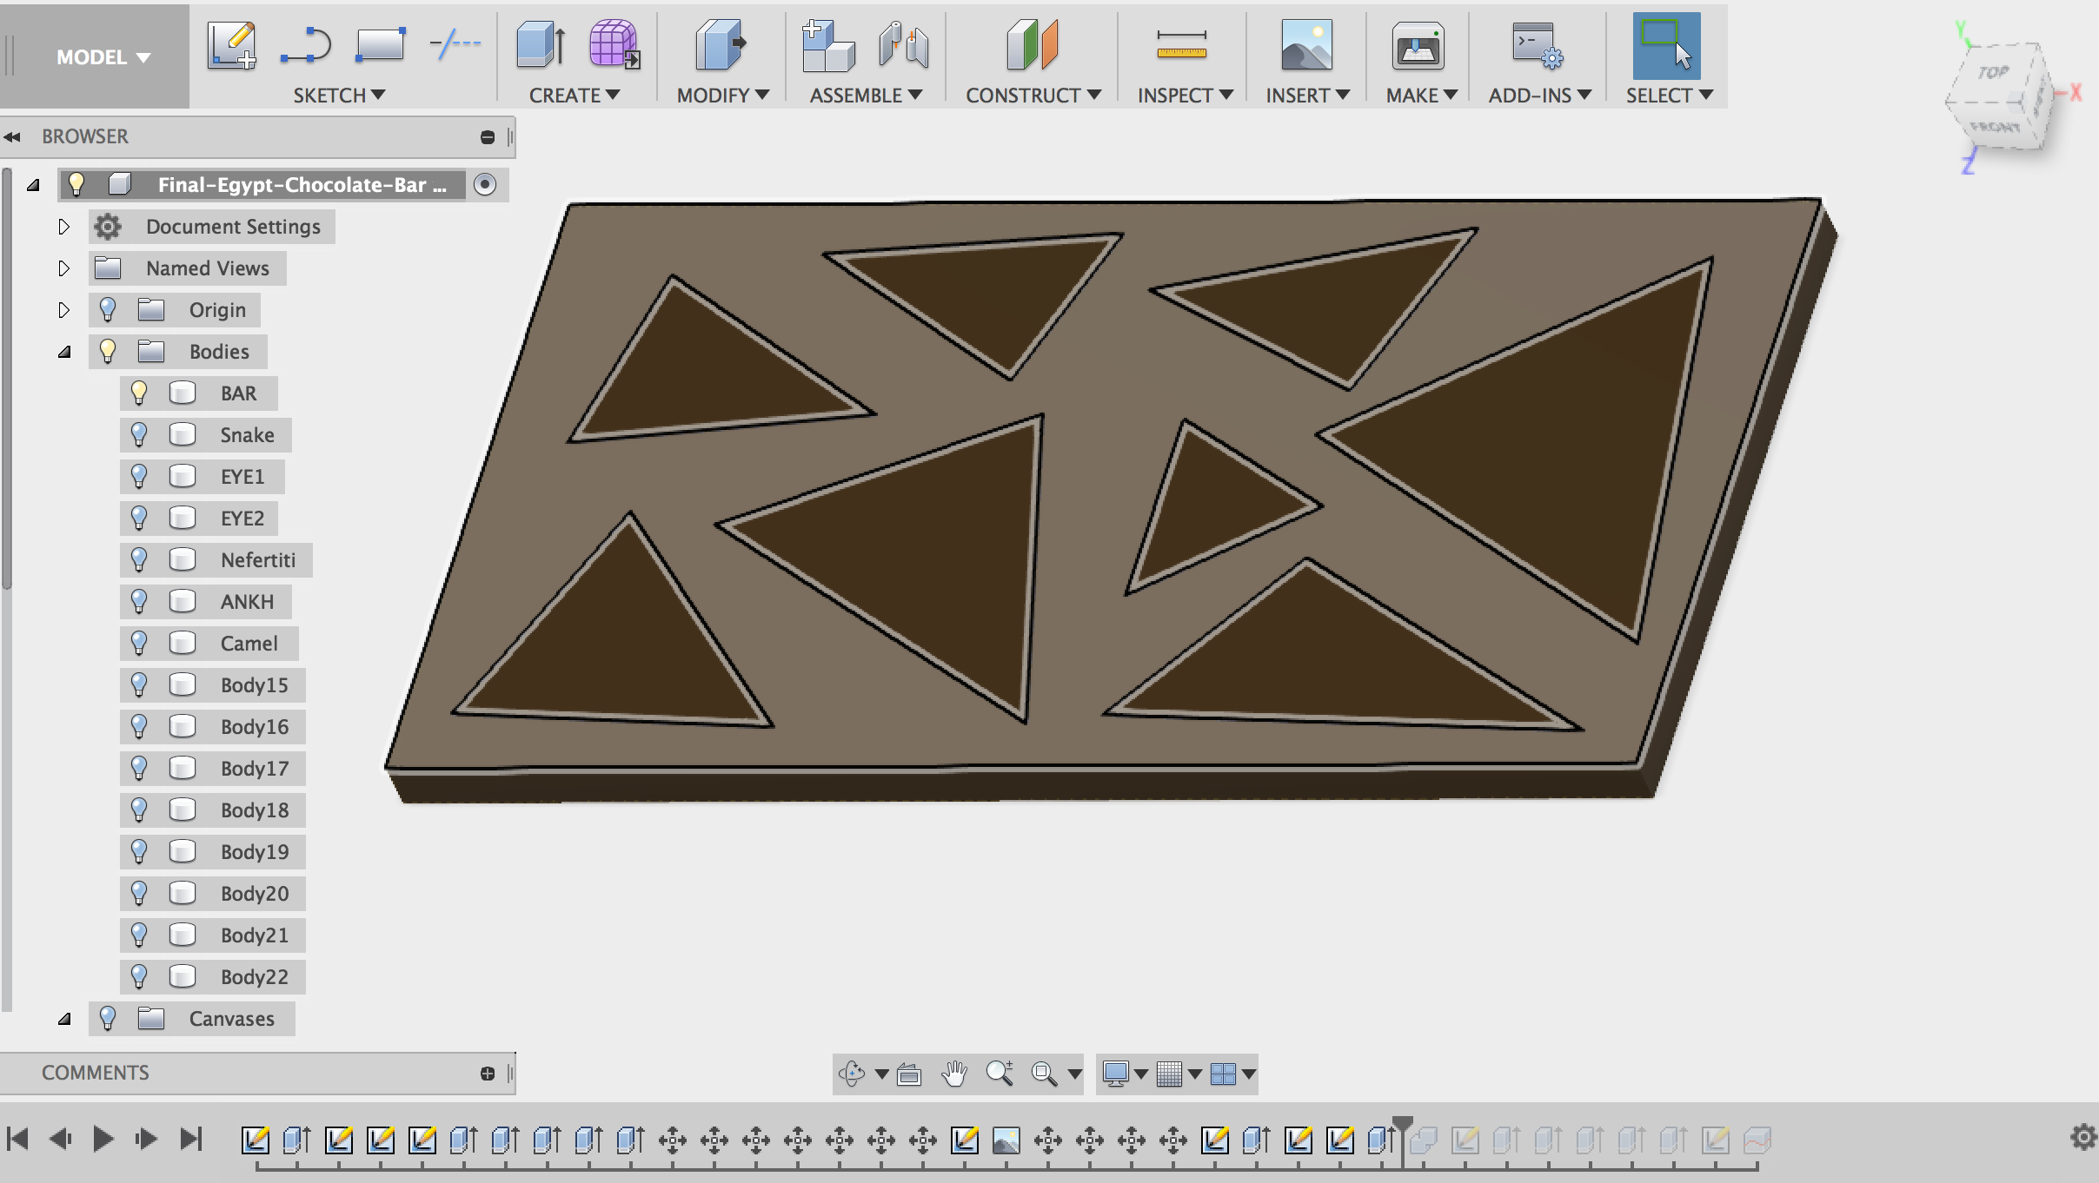Image resolution: width=2099 pixels, height=1183 pixels.
Task: Click the Create Sketch icon
Action: tap(231, 45)
